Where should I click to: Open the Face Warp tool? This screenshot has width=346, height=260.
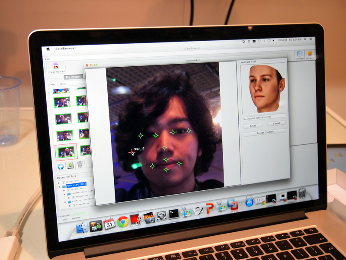pos(310,55)
